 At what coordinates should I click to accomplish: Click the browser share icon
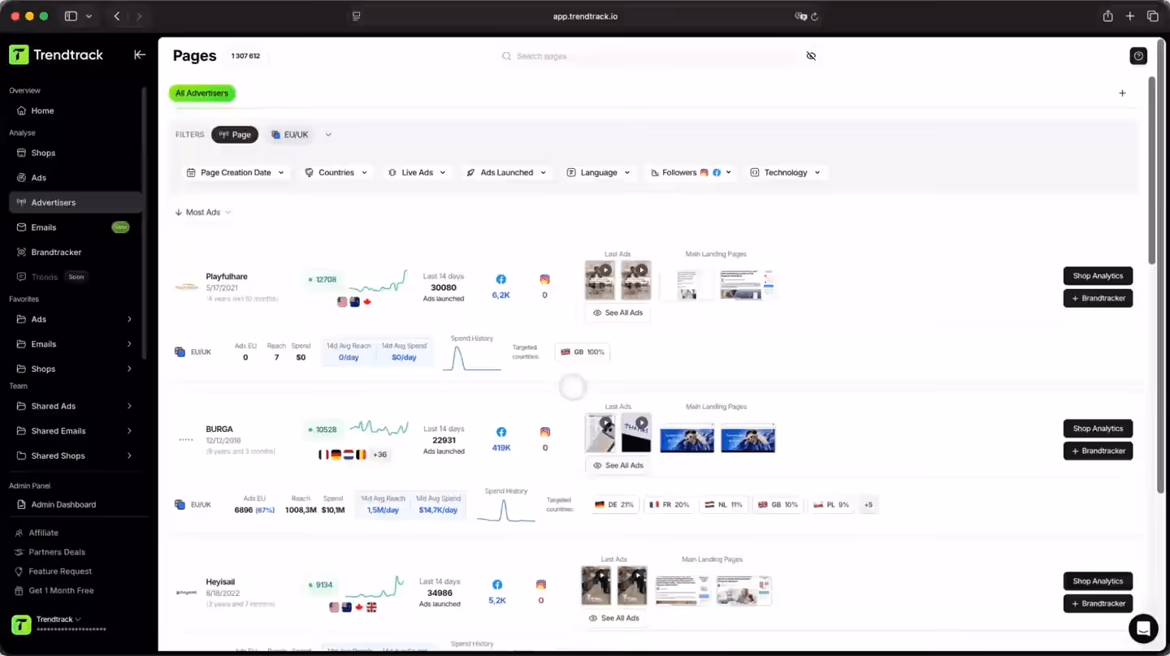tap(1107, 16)
